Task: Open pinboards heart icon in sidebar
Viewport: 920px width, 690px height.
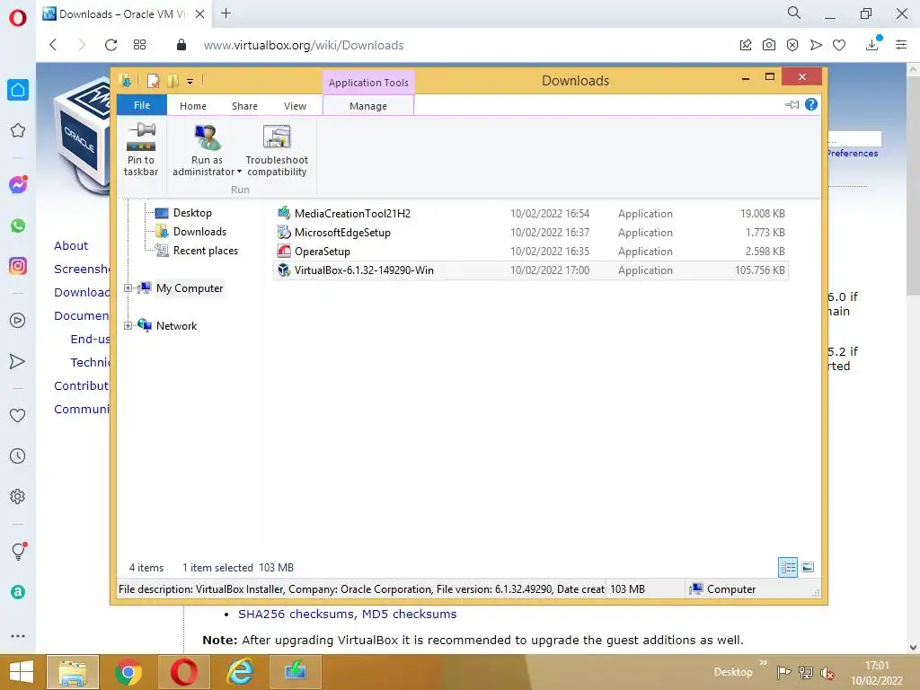Action: (18, 415)
